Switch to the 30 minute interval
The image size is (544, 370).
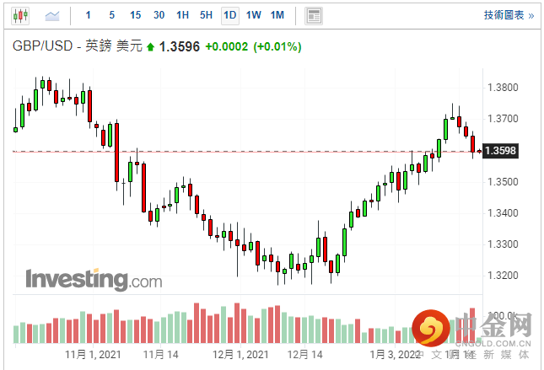pyautogui.click(x=159, y=15)
